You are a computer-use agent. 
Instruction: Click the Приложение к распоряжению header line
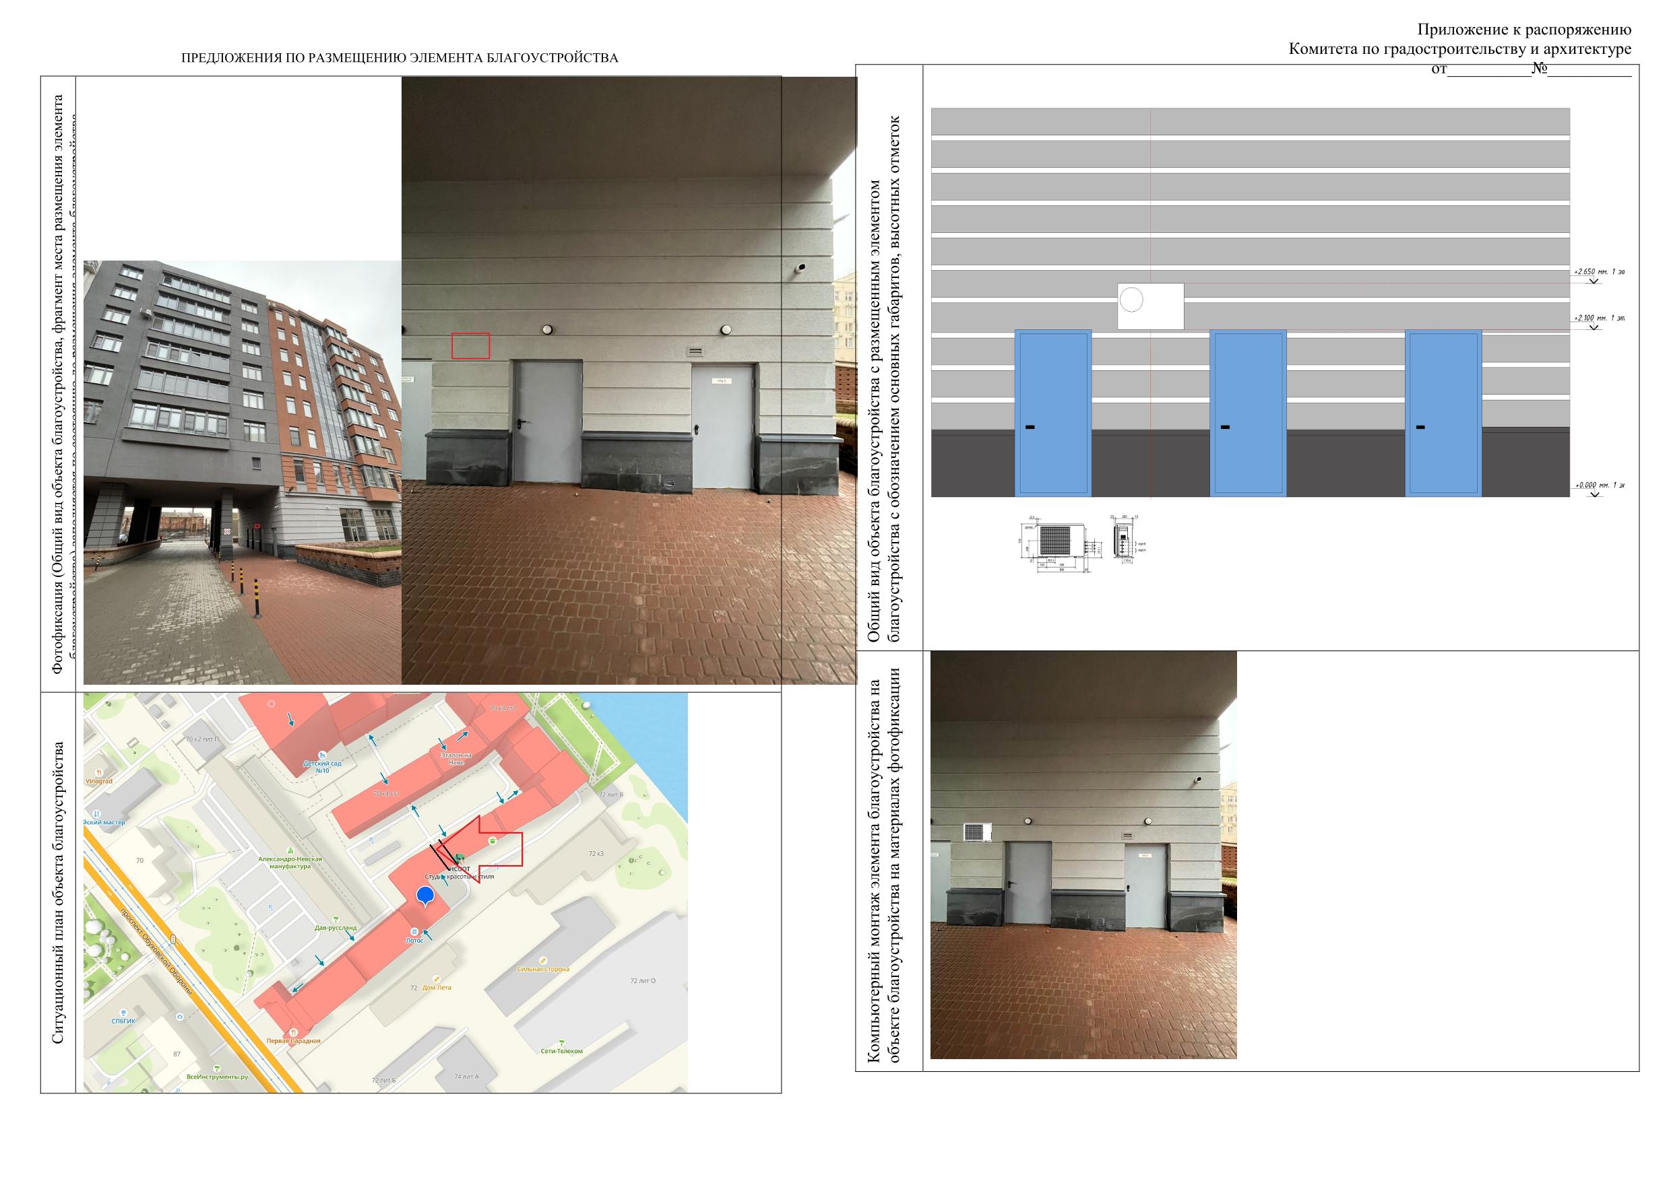pos(1524,30)
